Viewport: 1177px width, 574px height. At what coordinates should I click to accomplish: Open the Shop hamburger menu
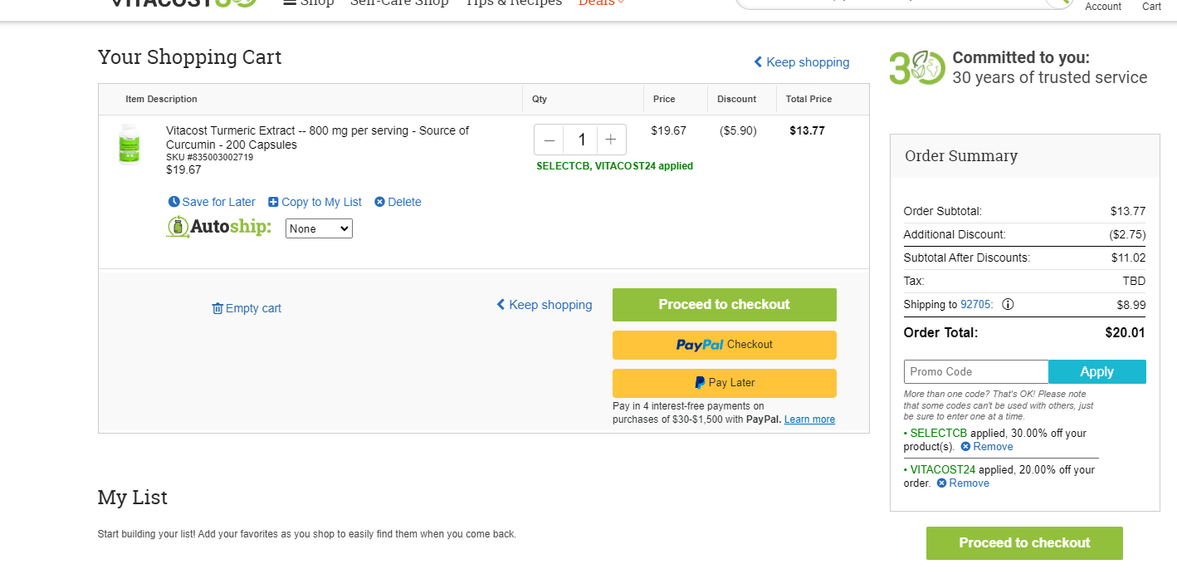click(290, 2)
